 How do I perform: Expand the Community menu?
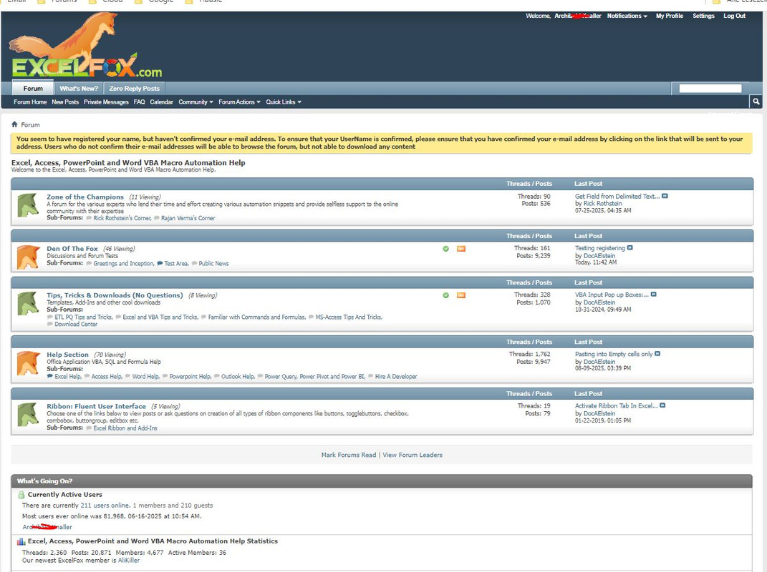click(x=196, y=102)
